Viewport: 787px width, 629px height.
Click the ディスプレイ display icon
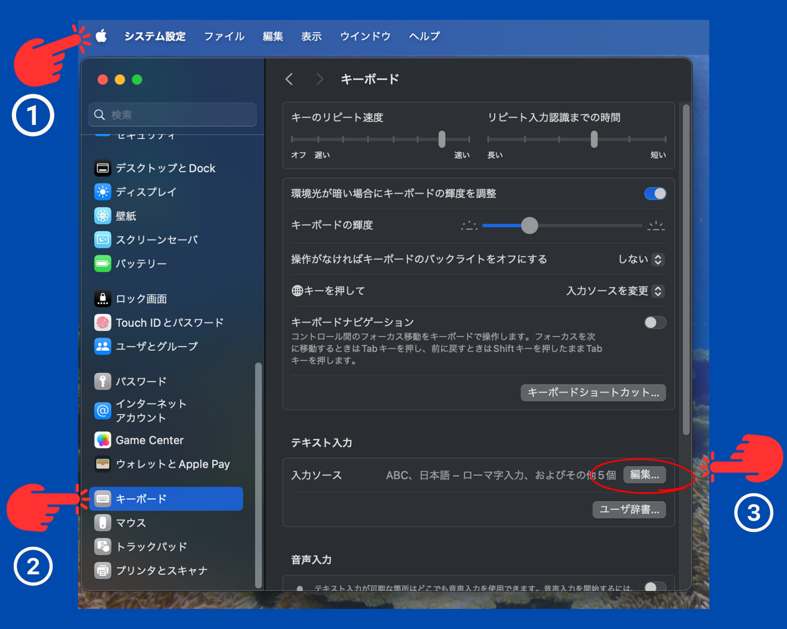pos(103,192)
